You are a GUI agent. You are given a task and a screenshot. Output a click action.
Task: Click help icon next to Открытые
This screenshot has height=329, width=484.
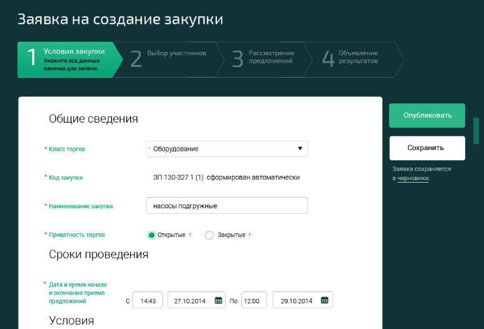[x=190, y=235]
